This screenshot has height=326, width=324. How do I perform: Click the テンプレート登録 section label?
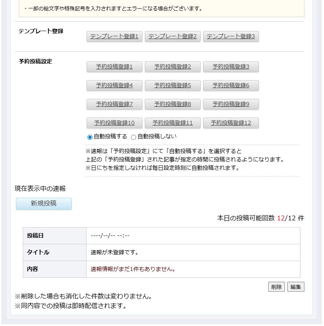tap(41, 31)
